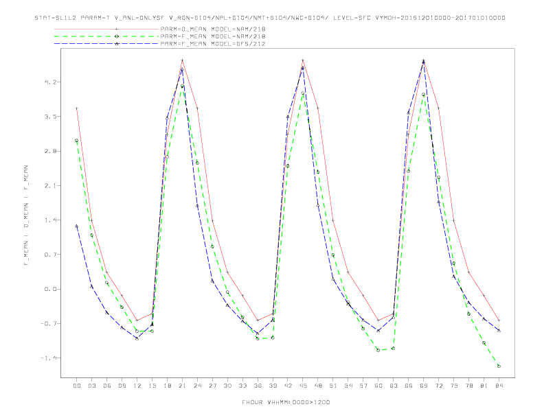Click x-axis tick label 39

coord(273,386)
